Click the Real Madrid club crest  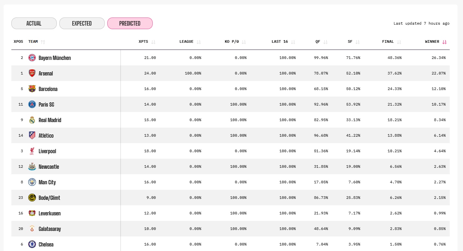tap(32, 120)
